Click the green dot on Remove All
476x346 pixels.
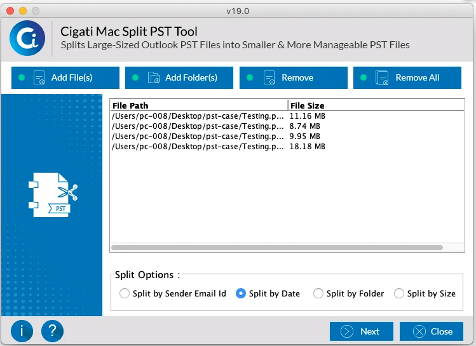tap(364, 77)
